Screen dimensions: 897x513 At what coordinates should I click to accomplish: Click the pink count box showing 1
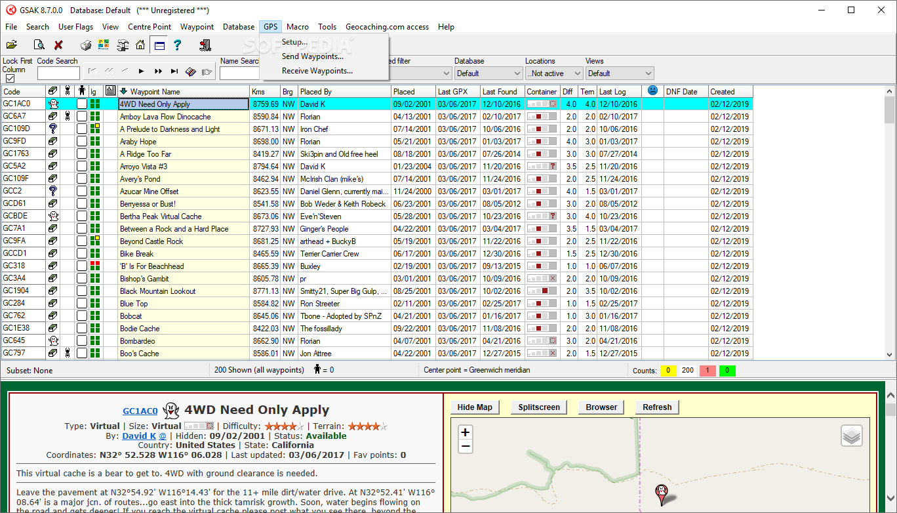708,371
